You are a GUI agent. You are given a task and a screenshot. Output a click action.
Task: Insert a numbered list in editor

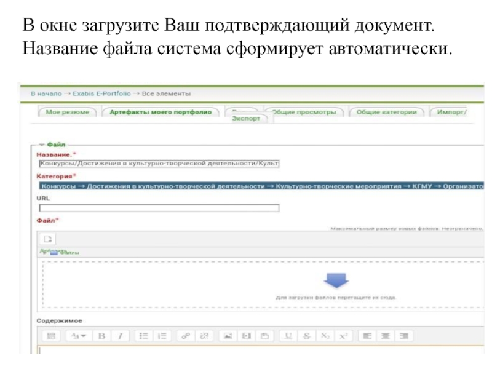(x=162, y=336)
